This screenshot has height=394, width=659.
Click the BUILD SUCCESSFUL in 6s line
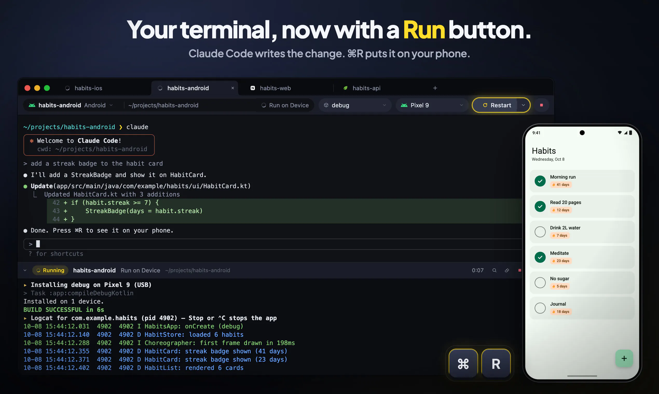[64, 309]
